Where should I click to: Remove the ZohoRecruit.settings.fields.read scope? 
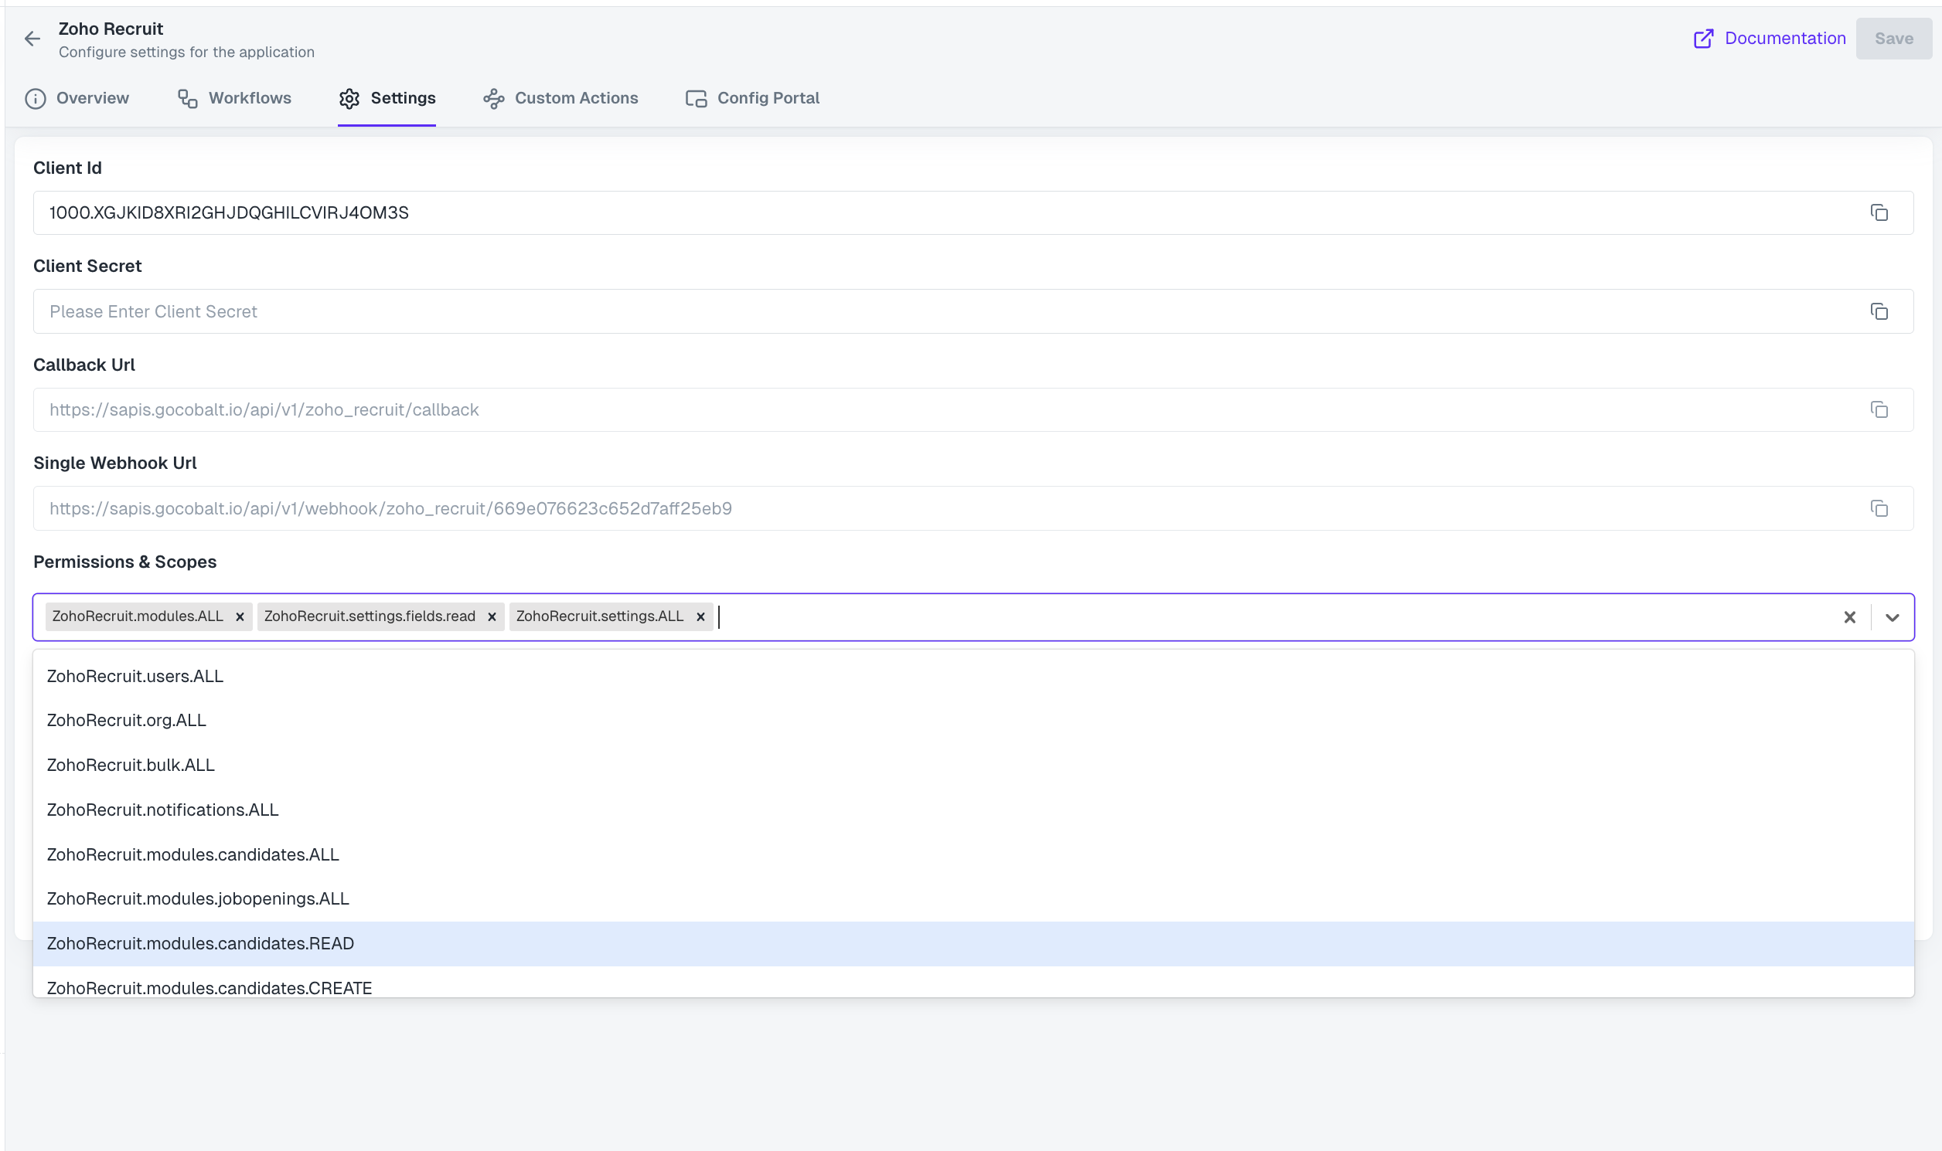click(492, 616)
